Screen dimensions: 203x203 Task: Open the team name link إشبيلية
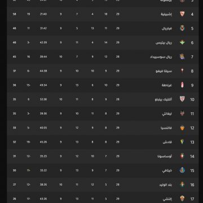pyautogui.click(x=166, y=14)
